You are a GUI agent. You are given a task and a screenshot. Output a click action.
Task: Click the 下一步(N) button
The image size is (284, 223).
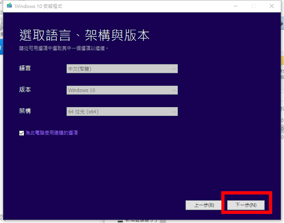coord(246,205)
